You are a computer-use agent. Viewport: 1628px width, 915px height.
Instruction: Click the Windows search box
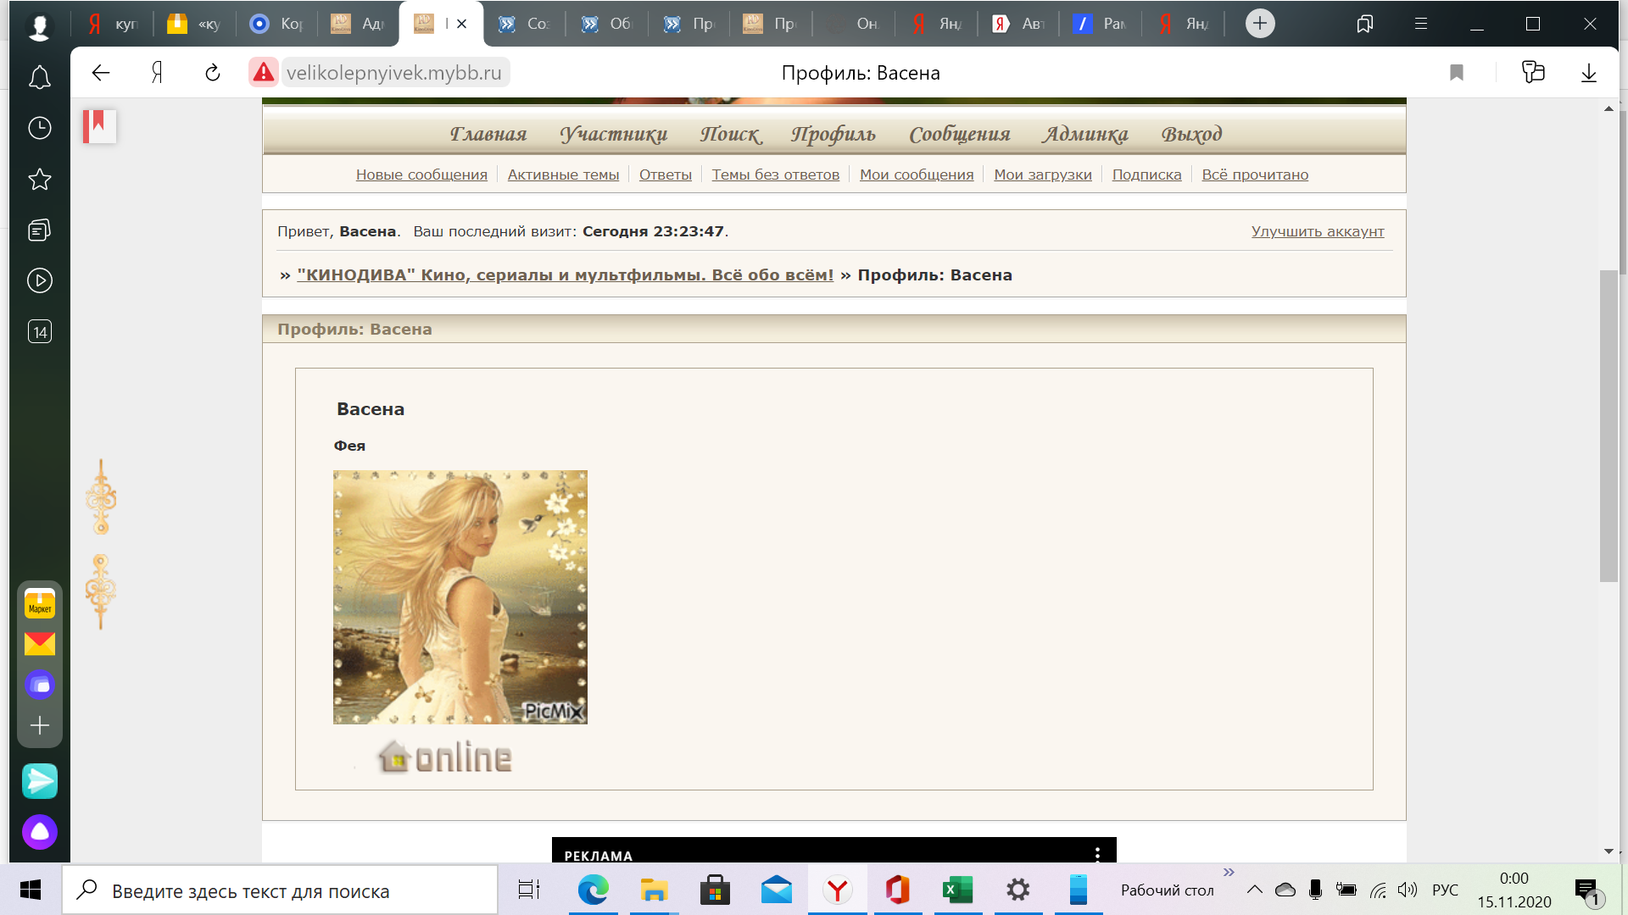280,890
